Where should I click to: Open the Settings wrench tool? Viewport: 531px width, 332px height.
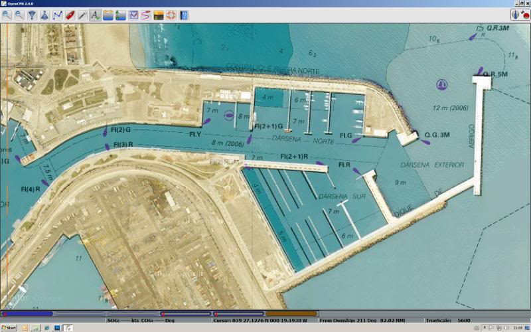(83, 15)
